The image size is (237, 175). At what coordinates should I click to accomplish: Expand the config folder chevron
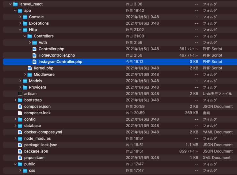point(15,119)
